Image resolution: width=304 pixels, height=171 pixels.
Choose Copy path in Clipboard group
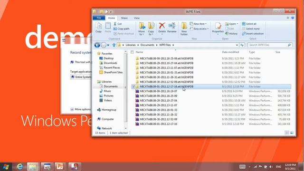(122, 28)
